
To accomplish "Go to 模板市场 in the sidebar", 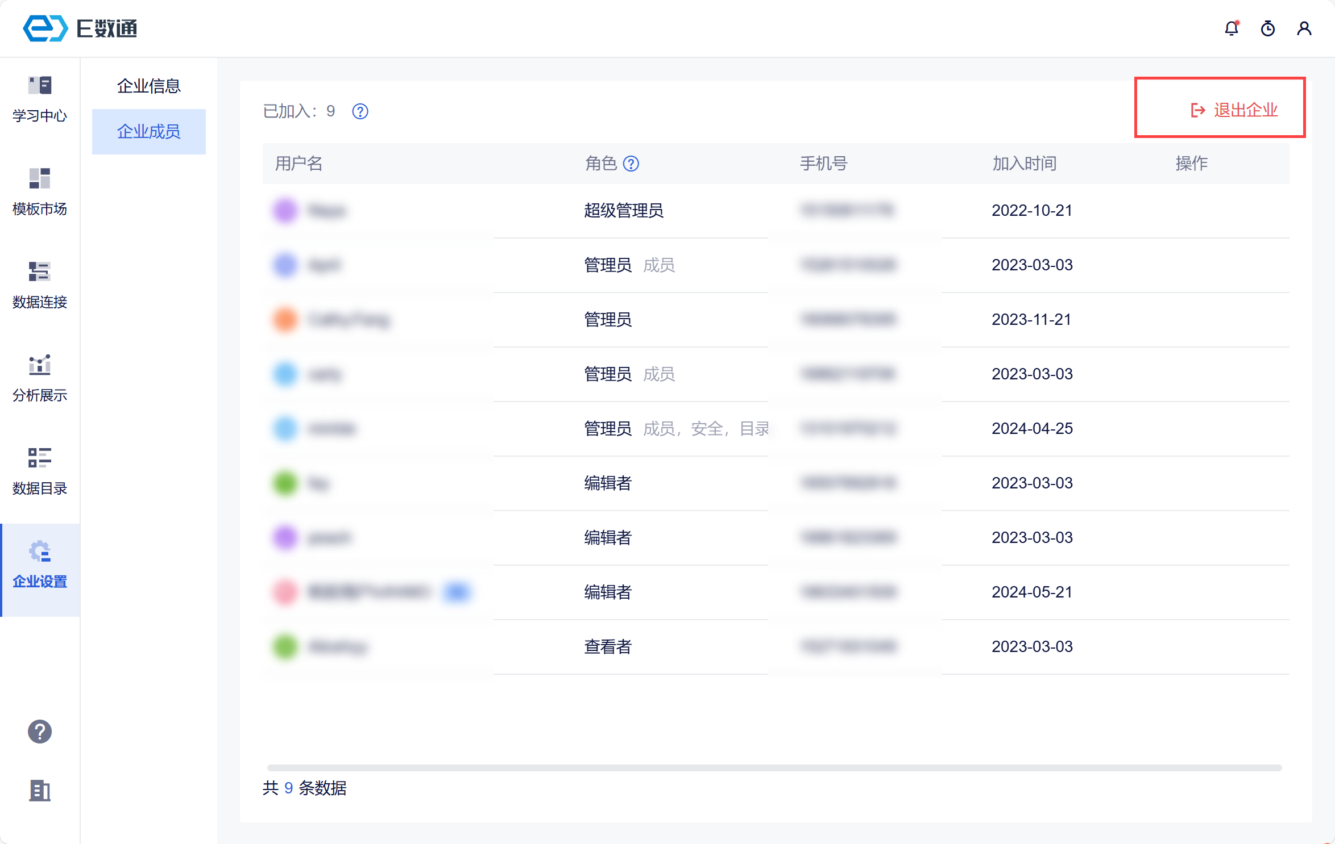I will [x=40, y=193].
